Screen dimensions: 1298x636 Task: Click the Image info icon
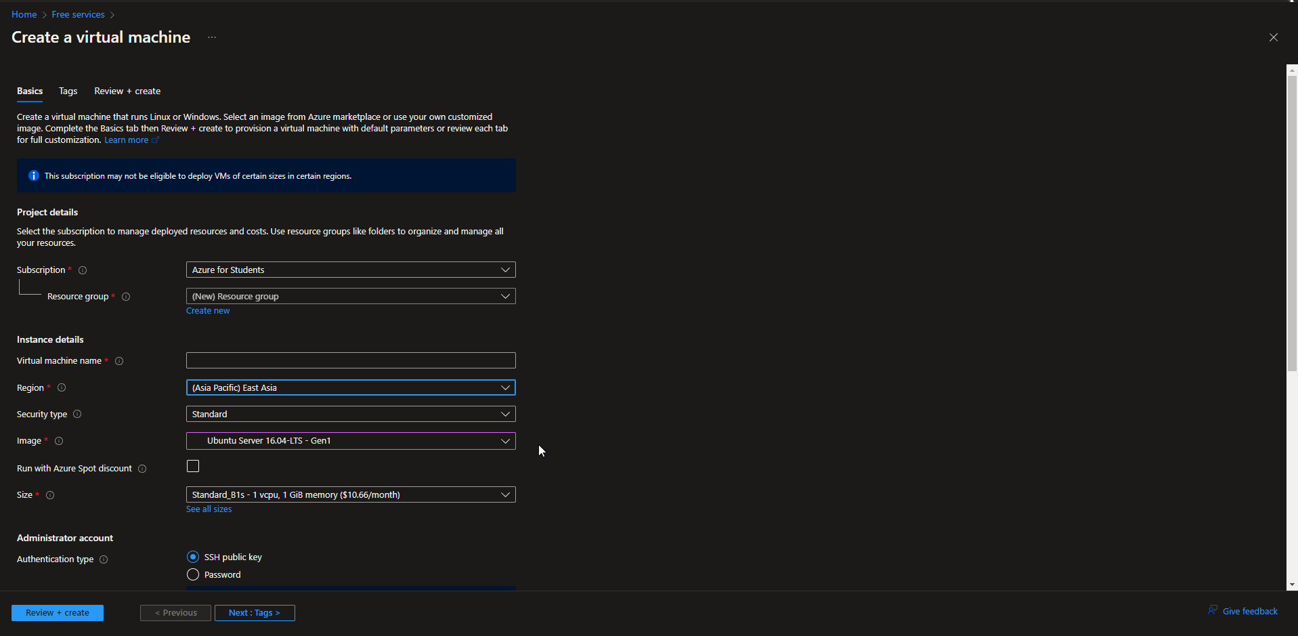point(59,441)
